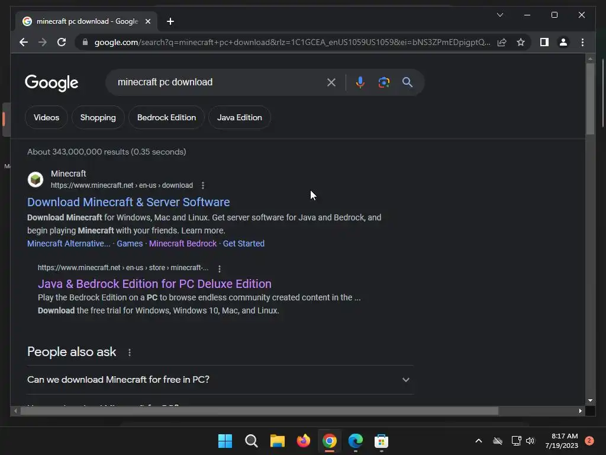The height and width of the screenshot is (455, 606).
Task: Open File Explorer from taskbar
Action: pyautogui.click(x=277, y=441)
